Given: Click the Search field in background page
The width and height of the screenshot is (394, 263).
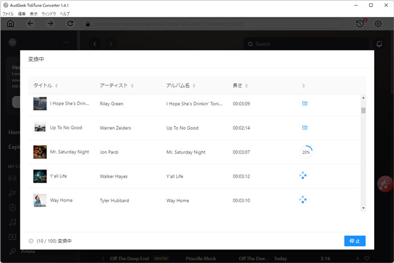Looking at the screenshot, I should (x=305, y=44).
